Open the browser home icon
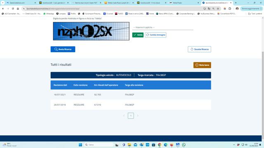 tap(18, 9)
